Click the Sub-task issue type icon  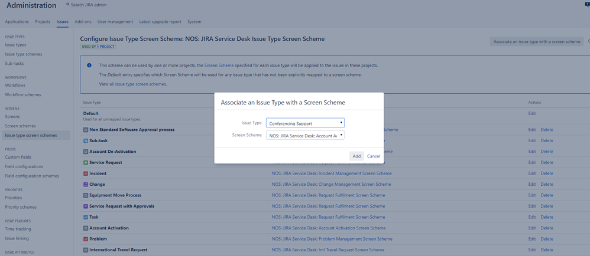[85, 141]
